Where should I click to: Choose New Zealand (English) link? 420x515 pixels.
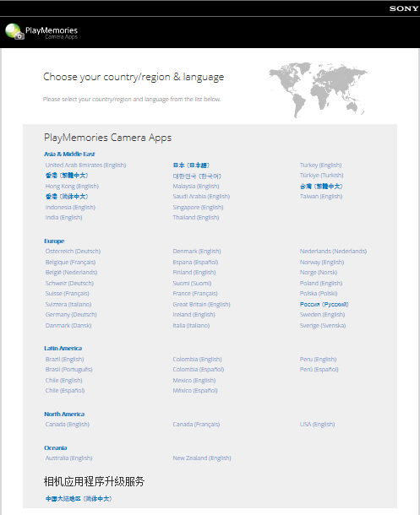[x=202, y=458]
